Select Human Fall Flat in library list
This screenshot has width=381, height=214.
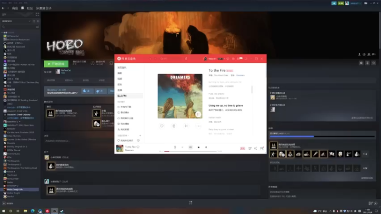(20, 65)
